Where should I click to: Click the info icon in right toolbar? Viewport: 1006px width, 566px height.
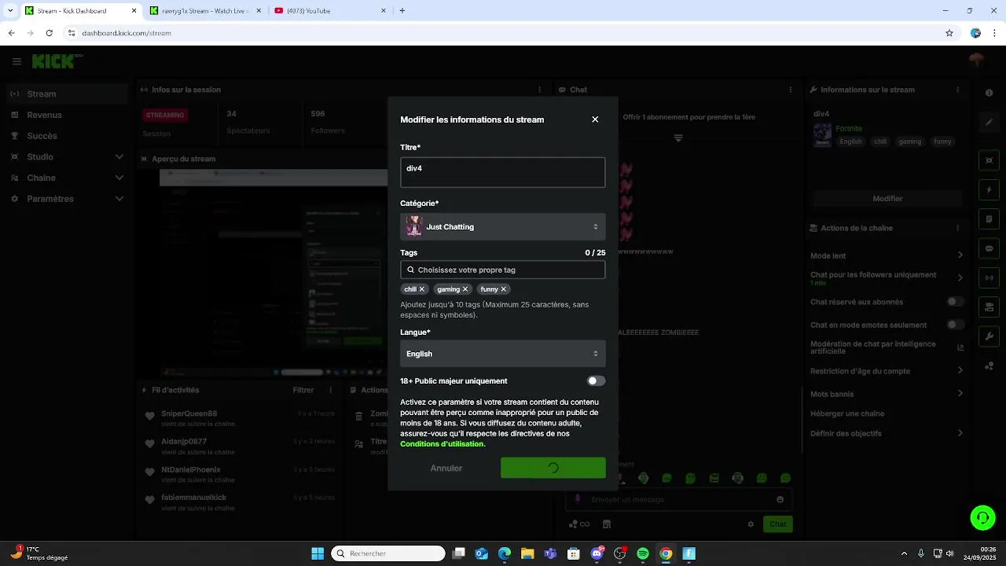coord(989,94)
